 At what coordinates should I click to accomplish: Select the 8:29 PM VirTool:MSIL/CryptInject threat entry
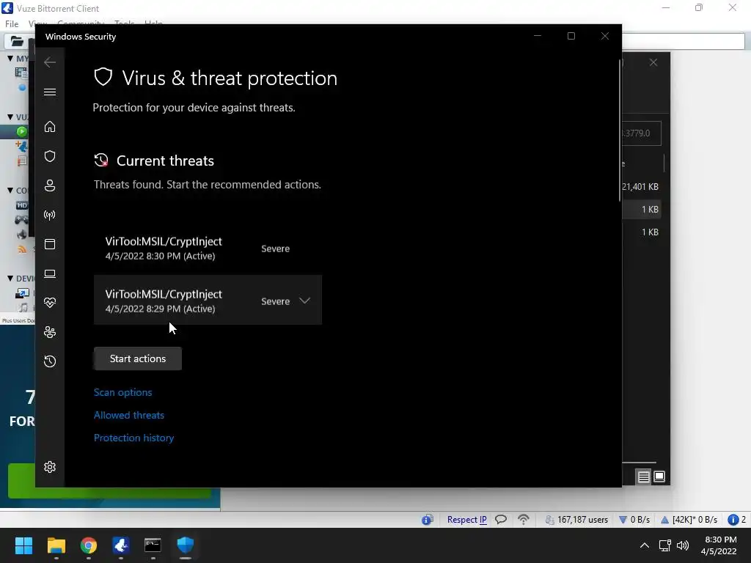208,300
